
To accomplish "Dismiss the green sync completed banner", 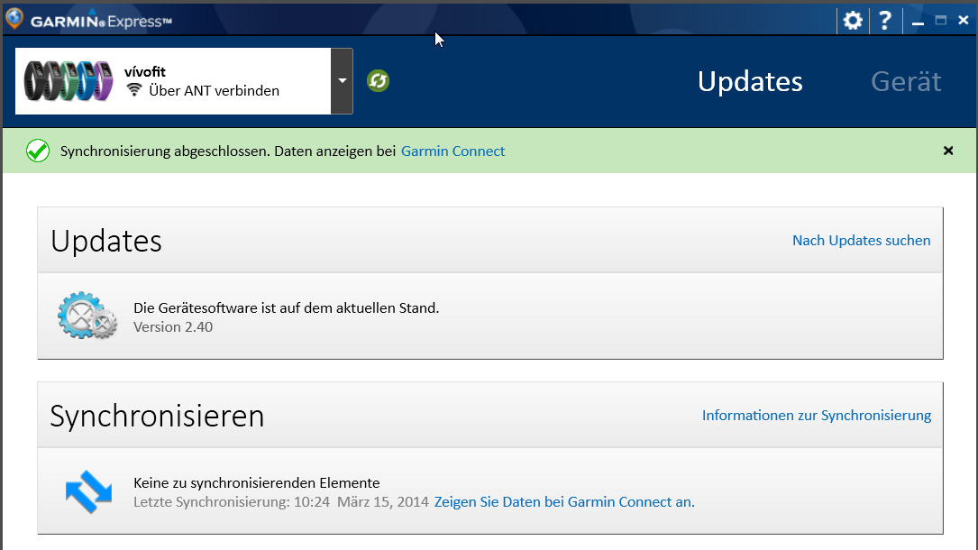I will (x=947, y=151).
